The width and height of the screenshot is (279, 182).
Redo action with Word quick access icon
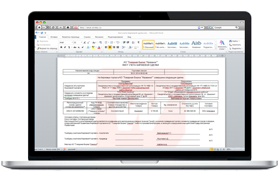pyautogui.click(x=42, y=33)
